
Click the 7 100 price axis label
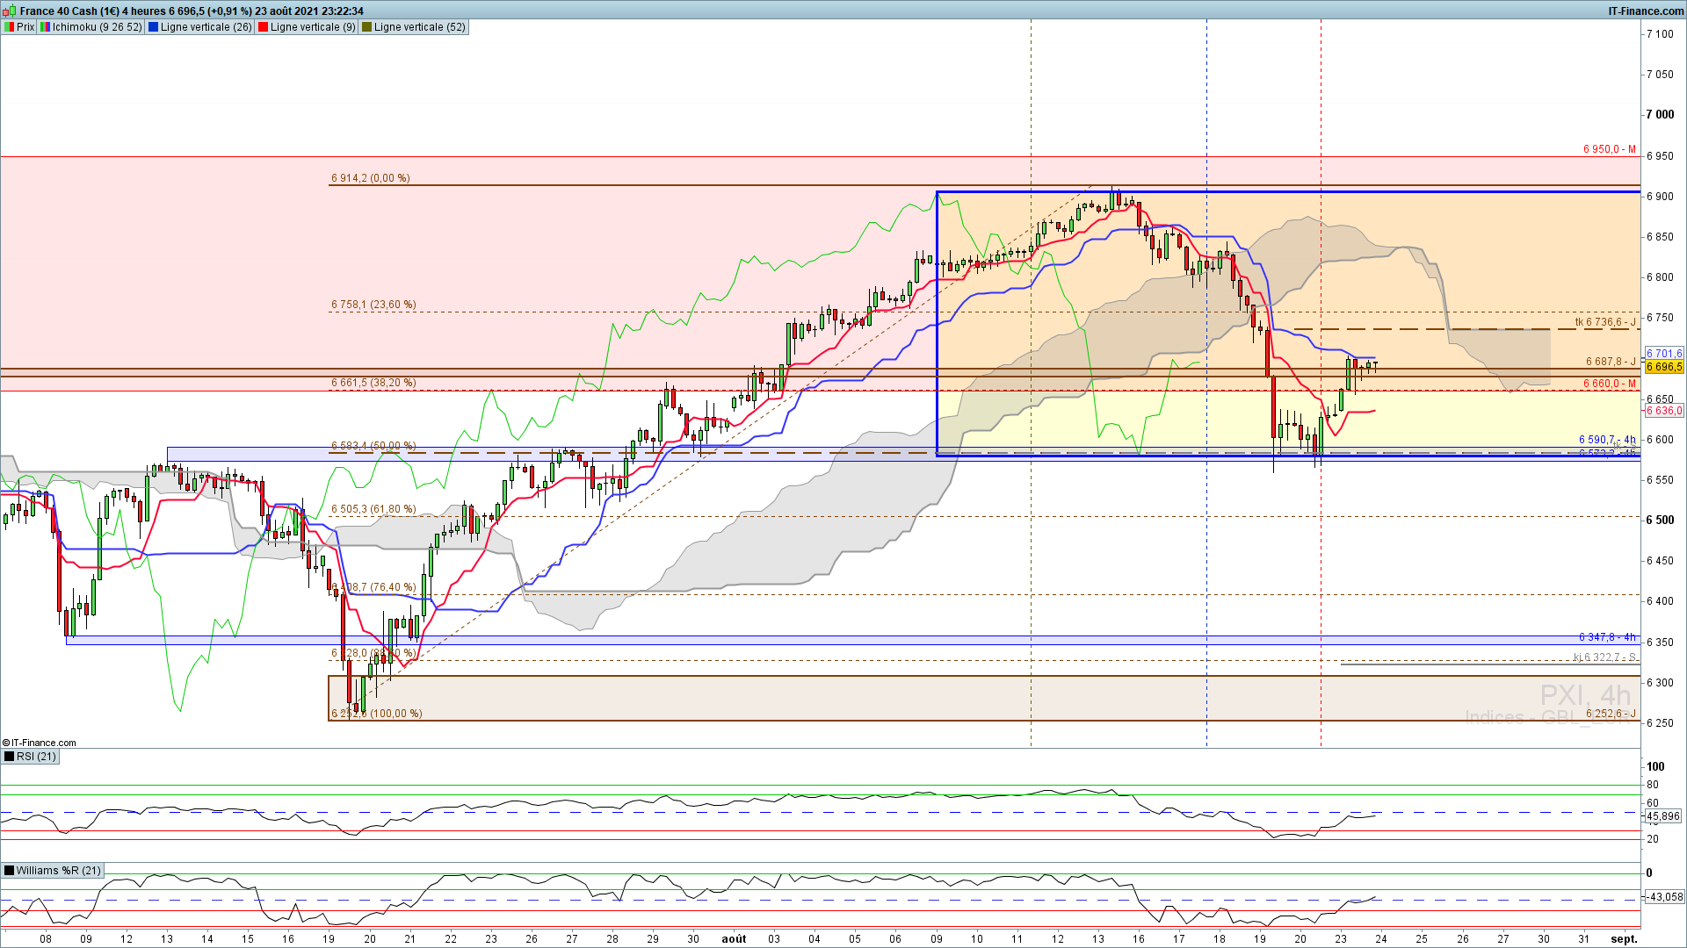point(1660,34)
